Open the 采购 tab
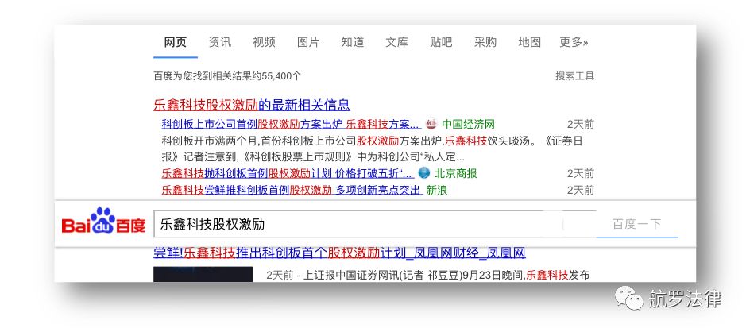Viewport: 746px width, 332px height. 485,42
